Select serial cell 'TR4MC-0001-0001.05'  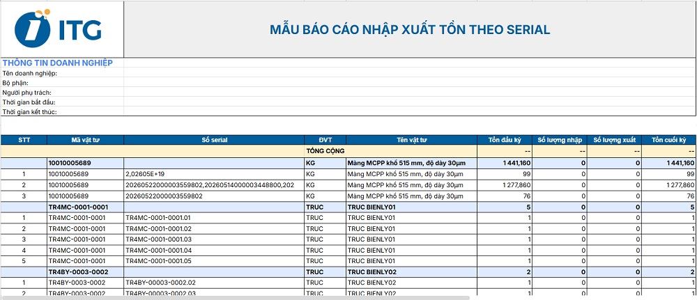pos(214,261)
